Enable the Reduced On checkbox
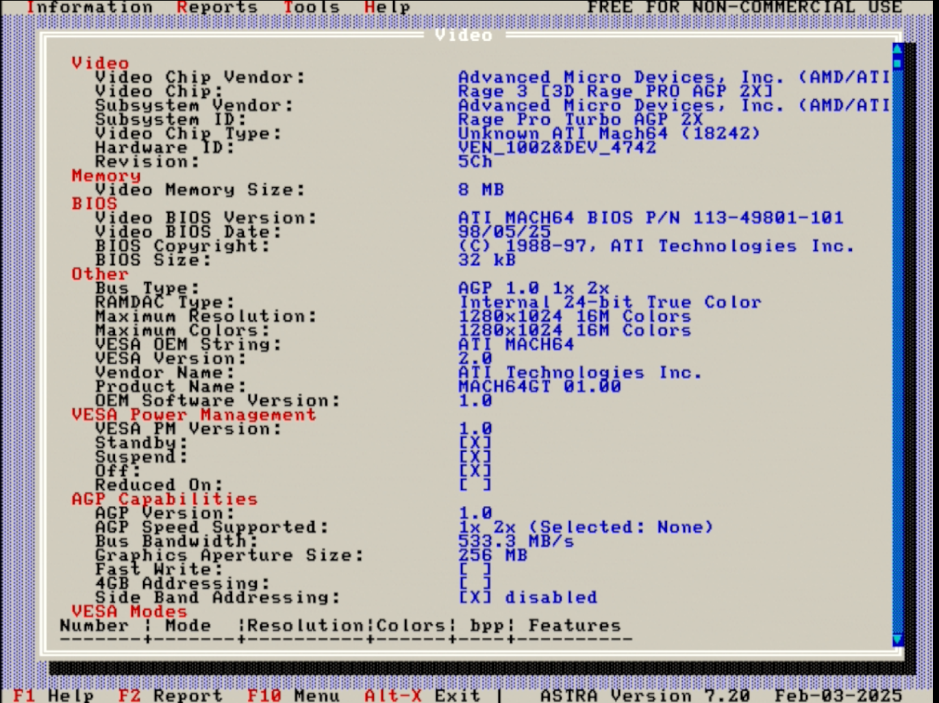The image size is (939, 703). (x=475, y=485)
